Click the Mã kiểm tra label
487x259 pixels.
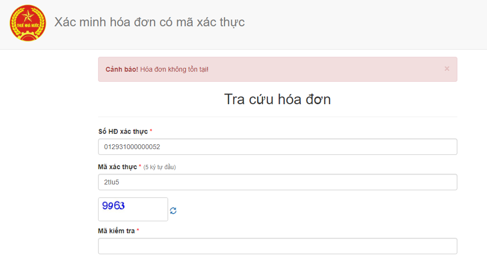[116, 231]
